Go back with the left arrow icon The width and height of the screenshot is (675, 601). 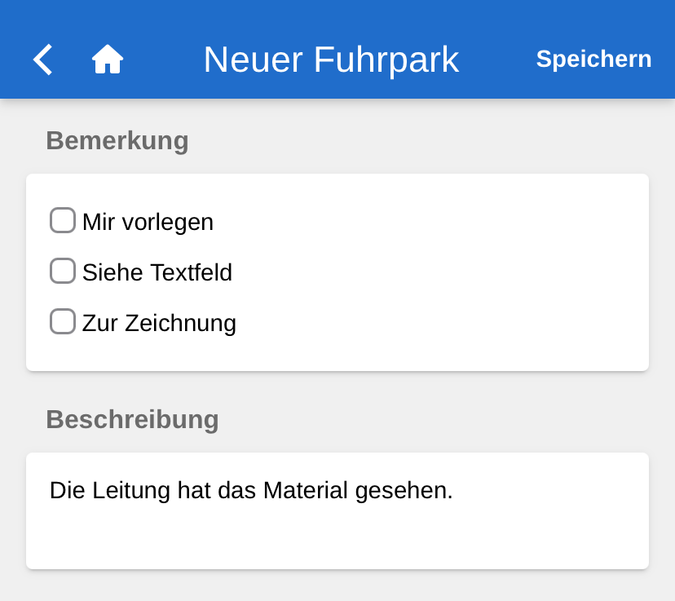[42, 60]
